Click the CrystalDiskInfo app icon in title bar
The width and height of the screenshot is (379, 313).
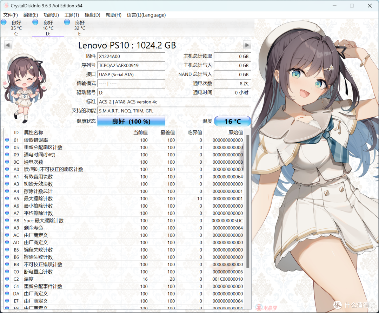coord(6,5)
